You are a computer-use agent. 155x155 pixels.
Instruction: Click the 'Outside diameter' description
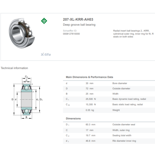click(x=121, y=89)
